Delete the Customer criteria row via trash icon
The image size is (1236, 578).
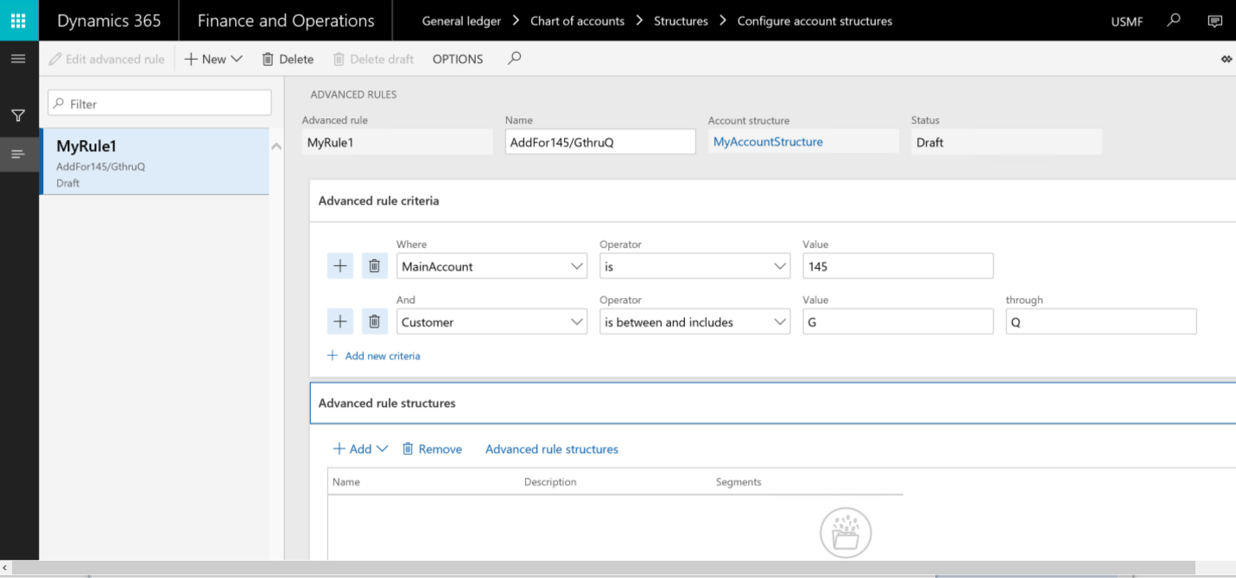374,321
